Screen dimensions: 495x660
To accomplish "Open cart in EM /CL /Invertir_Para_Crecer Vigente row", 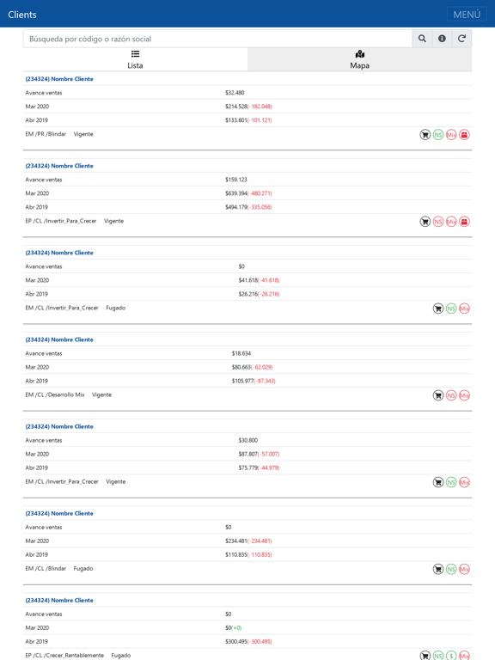I will (438, 482).
